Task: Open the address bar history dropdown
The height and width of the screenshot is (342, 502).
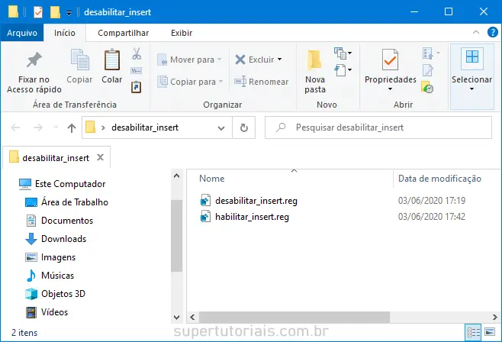Action: tap(221, 127)
